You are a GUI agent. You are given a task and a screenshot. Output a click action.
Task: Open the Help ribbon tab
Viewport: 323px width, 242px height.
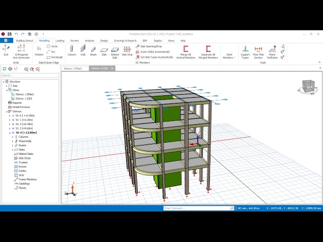[183, 40]
